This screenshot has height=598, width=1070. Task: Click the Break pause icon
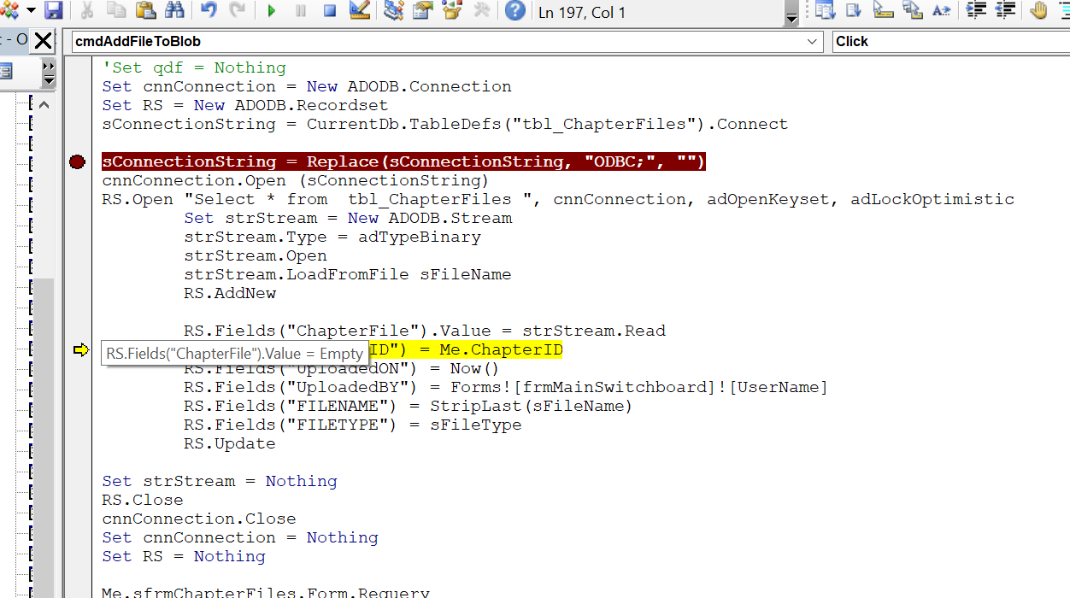[x=301, y=11]
